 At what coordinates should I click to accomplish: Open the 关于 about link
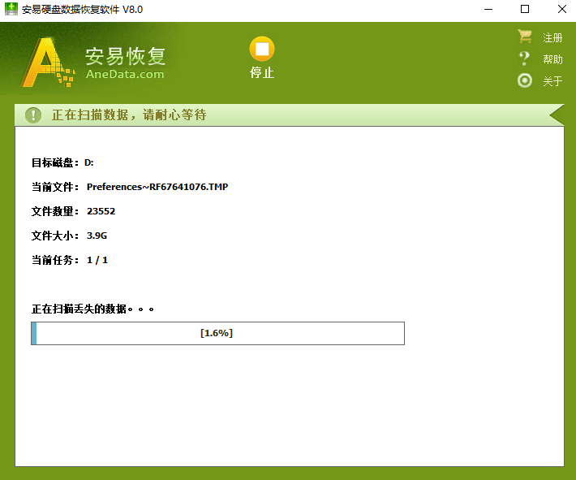552,81
